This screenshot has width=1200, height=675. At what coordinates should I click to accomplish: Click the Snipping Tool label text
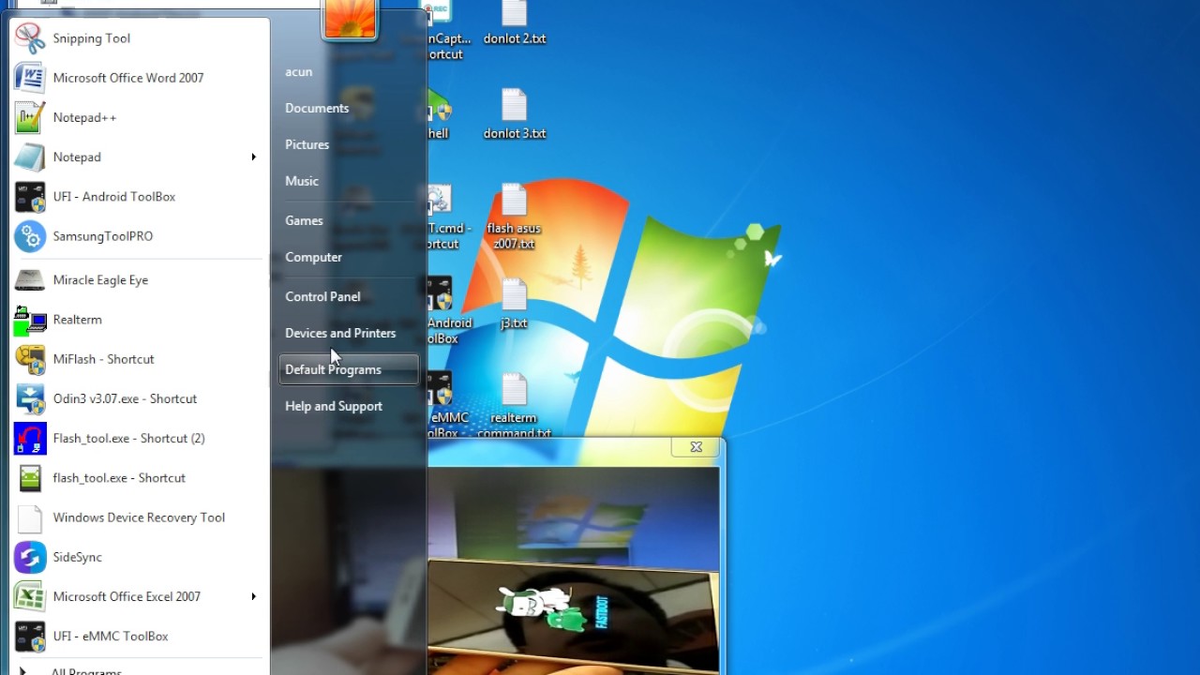click(x=92, y=38)
